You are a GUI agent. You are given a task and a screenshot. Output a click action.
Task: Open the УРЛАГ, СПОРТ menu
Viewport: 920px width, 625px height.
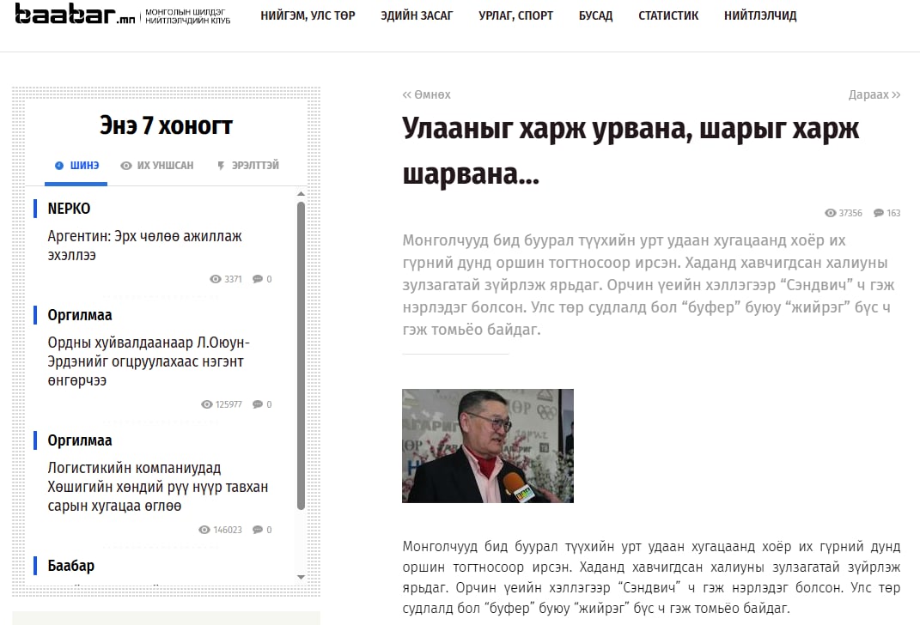click(515, 15)
